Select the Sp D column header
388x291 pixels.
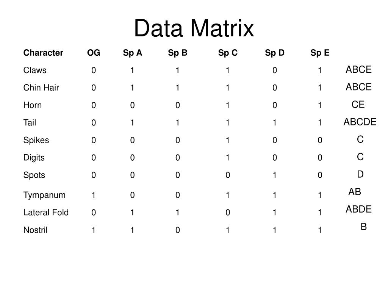[x=274, y=53]
